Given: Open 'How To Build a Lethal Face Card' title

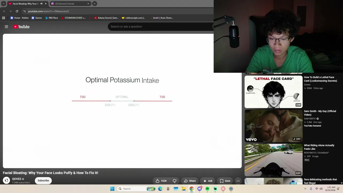Looking at the screenshot, I should click(x=320, y=79).
